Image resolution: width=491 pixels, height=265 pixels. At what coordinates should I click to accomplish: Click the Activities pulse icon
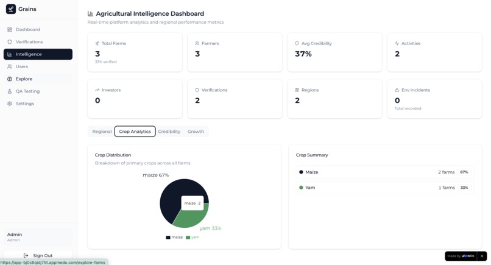click(x=397, y=43)
